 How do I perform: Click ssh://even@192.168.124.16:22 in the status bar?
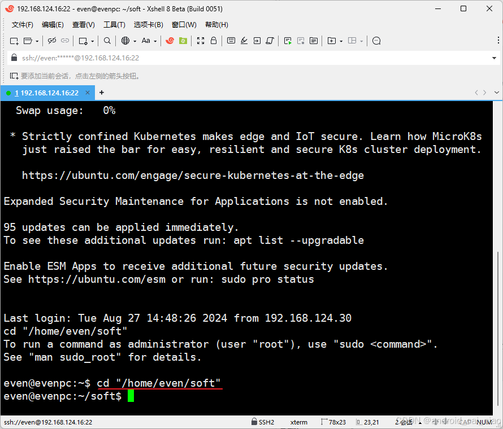tap(48, 422)
